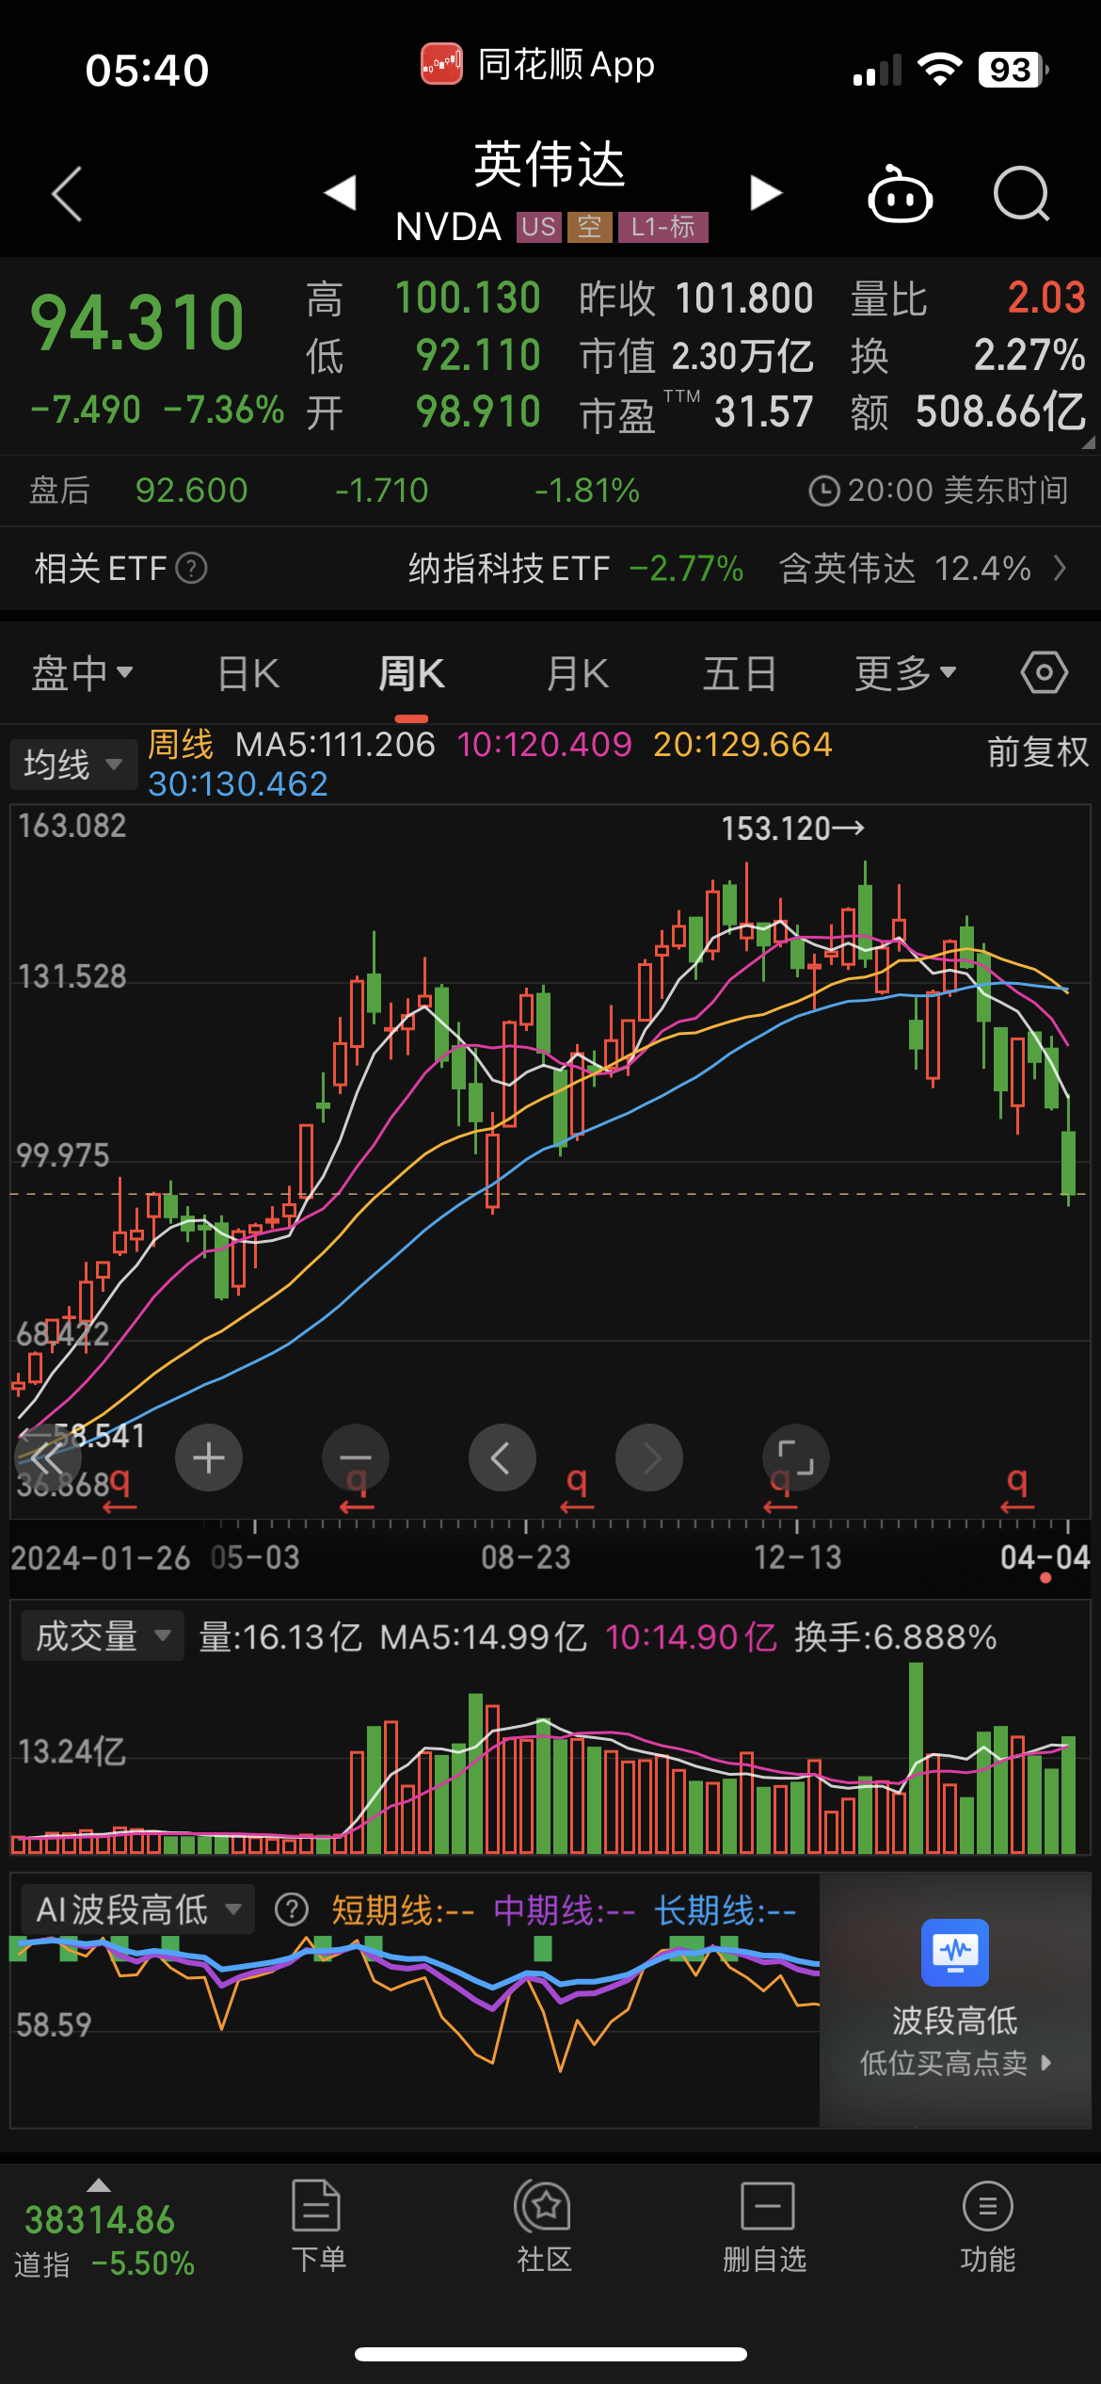
Task: Tap the 波段高低 monitor icon
Action: point(955,1952)
